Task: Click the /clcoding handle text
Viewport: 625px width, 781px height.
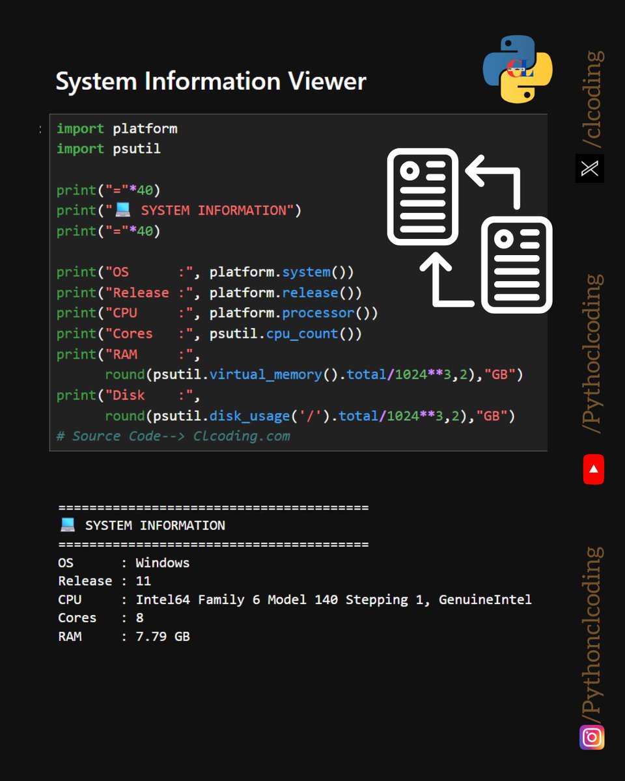Action: click(x=592, y=100)
